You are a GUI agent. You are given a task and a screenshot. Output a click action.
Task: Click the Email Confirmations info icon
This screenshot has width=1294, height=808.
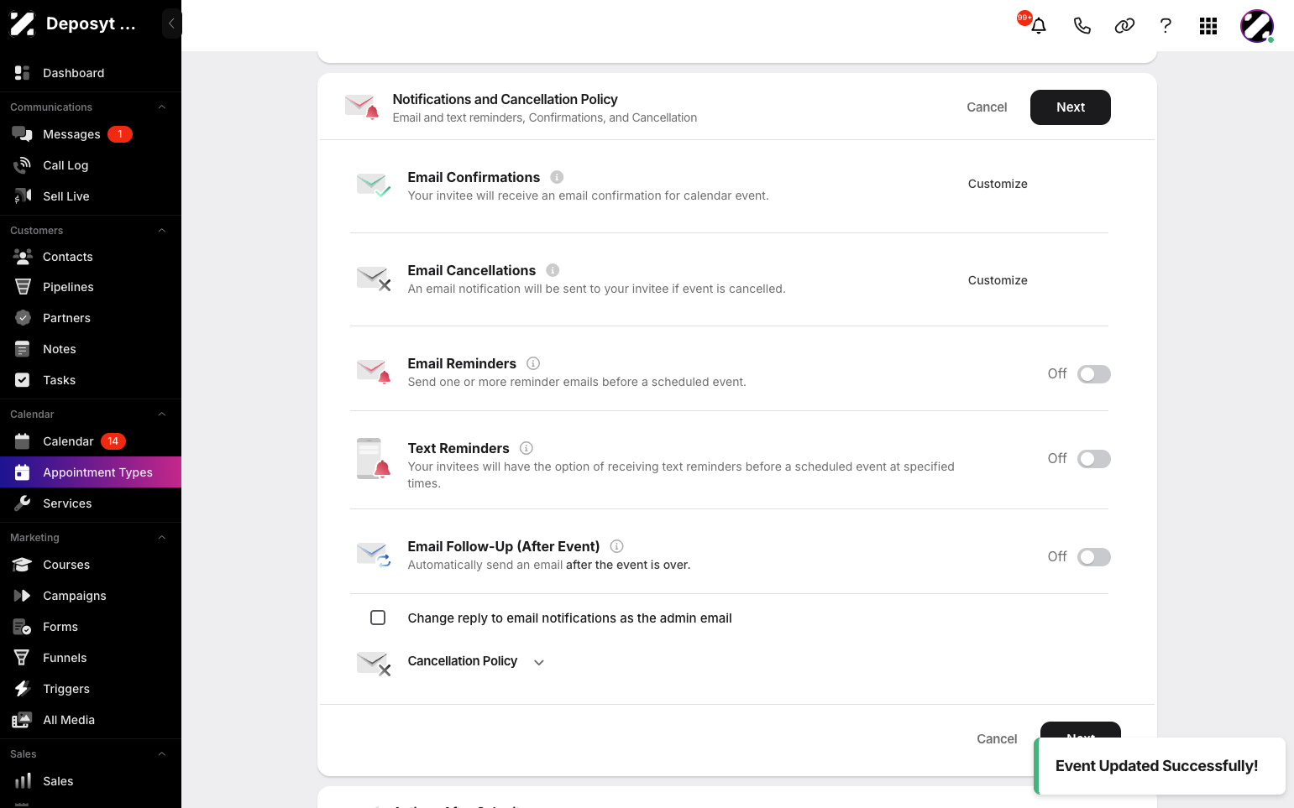tap(557, 177)
